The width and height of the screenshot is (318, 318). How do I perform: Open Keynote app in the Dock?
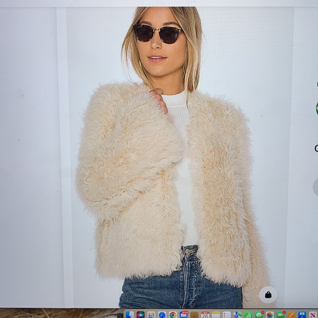point(302,315)
